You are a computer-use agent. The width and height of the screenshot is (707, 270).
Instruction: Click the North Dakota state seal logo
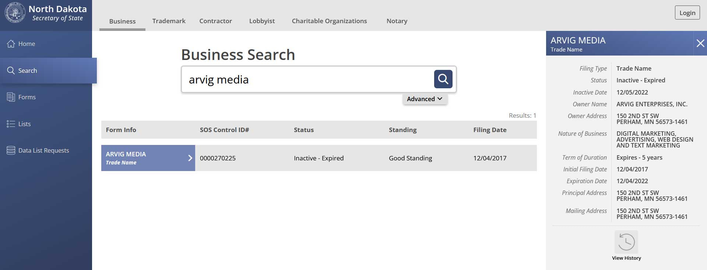[15, 13]
